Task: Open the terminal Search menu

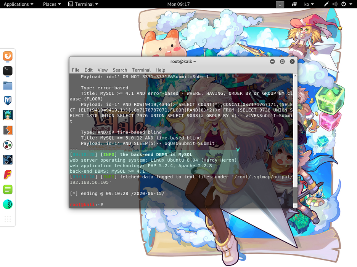Action: click(x=120, y=70)
